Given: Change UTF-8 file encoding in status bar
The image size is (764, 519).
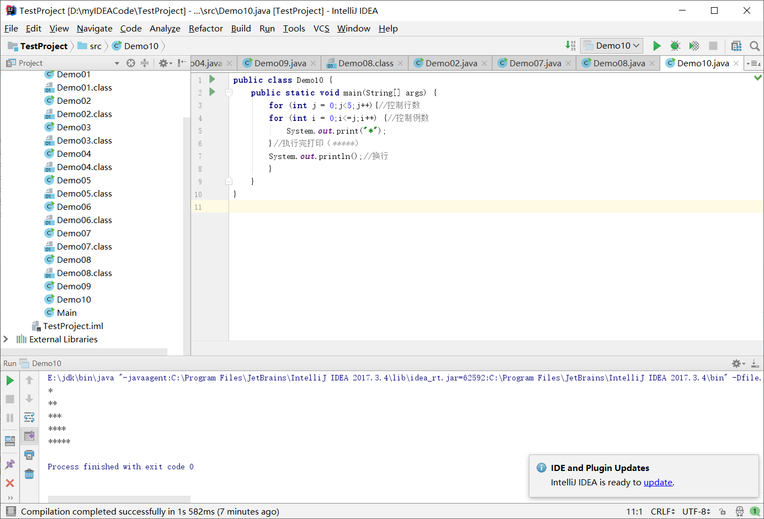Looking at the screenshot, I should [696, 512].
